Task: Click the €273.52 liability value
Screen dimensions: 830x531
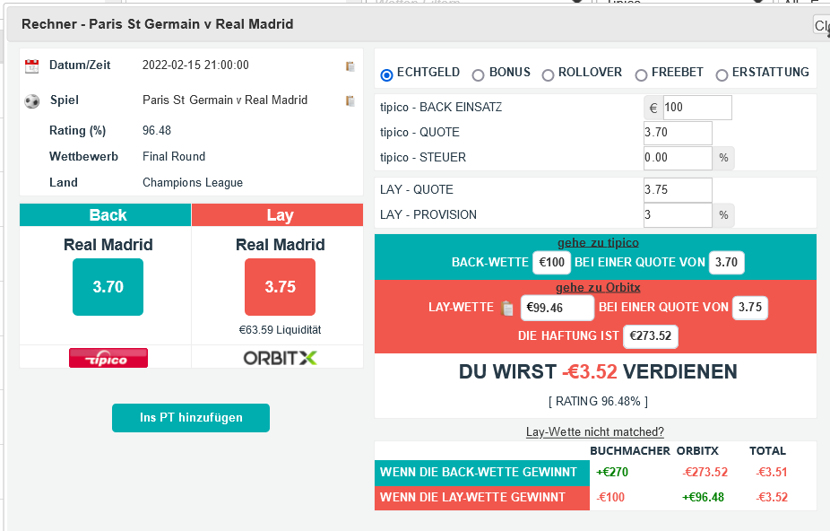Action: tap(650, 336)
